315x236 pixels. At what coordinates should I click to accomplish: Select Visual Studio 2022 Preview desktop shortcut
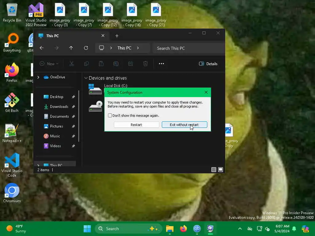coord(36,15)
